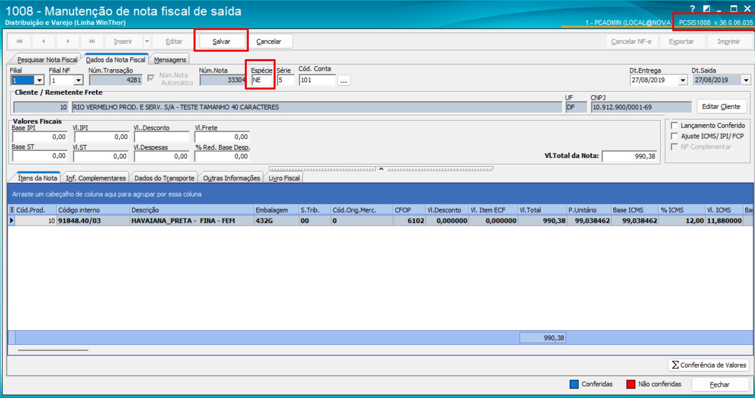Click the Base IPI value field
755x398 pixels.
pos(39,137)
